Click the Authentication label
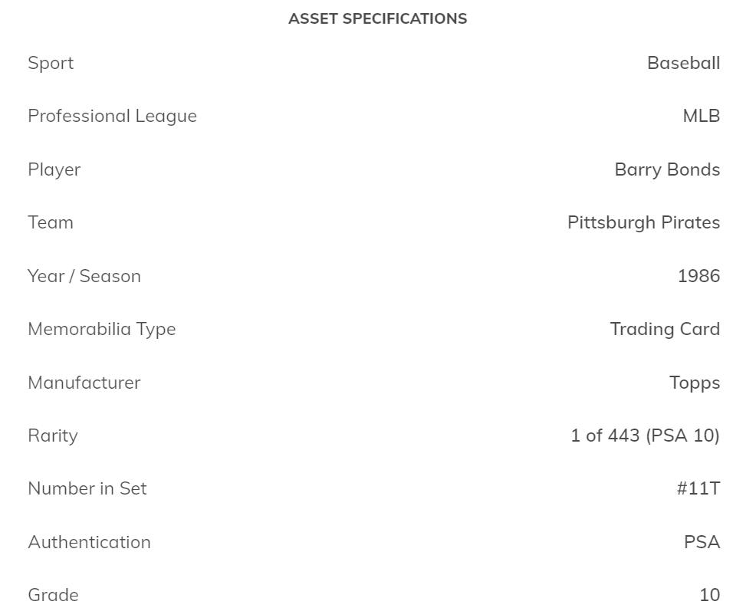 pos(89,542)
